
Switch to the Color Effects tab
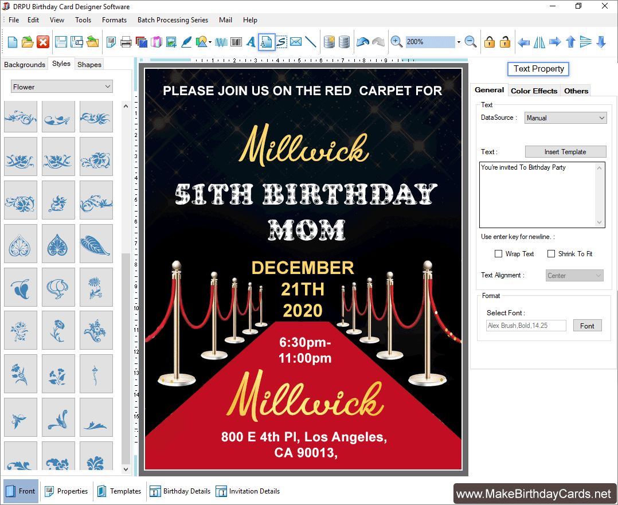click(x=534, y=91)
